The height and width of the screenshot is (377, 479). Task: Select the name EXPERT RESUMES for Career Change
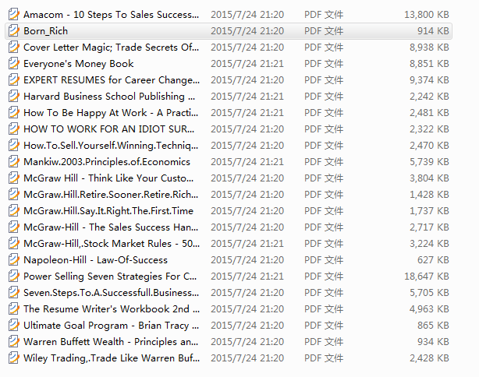point(112,80)
